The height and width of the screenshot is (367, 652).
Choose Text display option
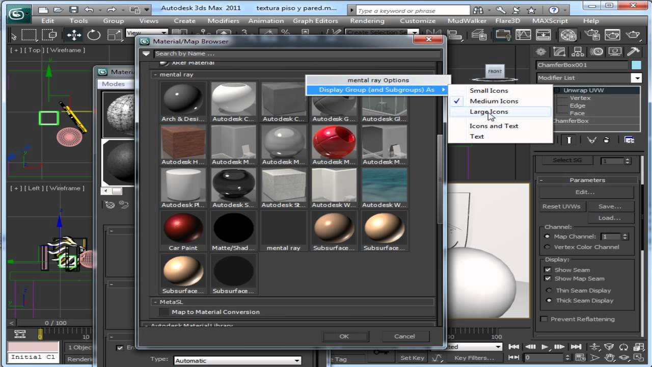point(477,136)
